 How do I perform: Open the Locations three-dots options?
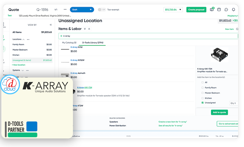coord(28,39)
